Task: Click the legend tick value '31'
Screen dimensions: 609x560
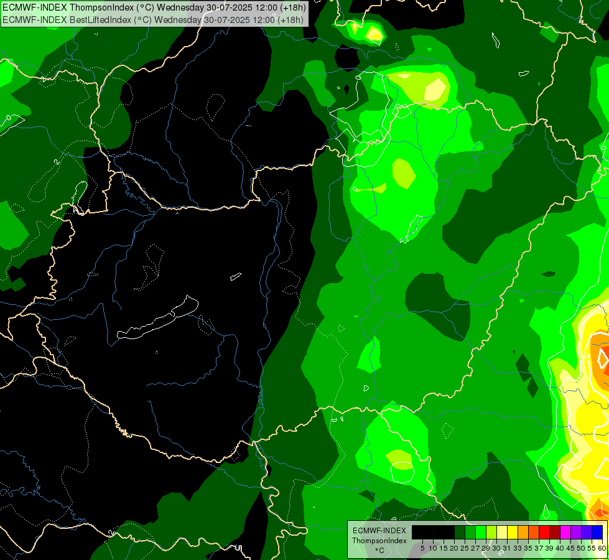Action: [507, 548]
